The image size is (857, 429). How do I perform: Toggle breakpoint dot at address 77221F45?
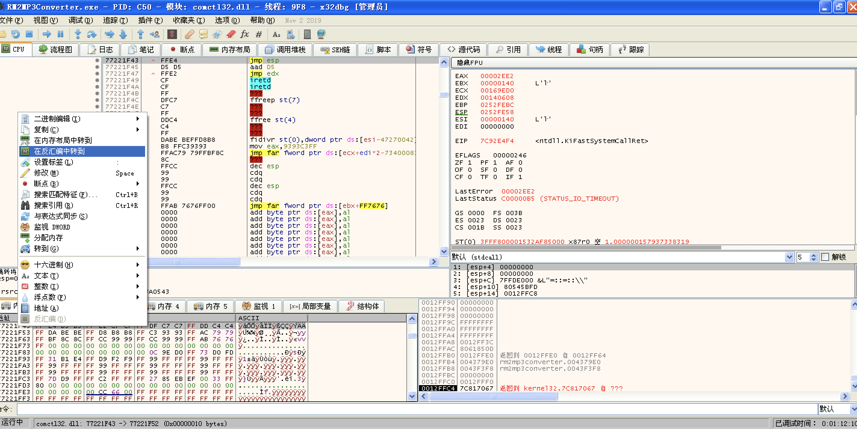click(97, 67)
